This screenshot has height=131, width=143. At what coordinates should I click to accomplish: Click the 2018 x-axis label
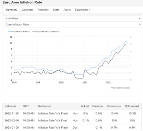click(x=14, y=82)
